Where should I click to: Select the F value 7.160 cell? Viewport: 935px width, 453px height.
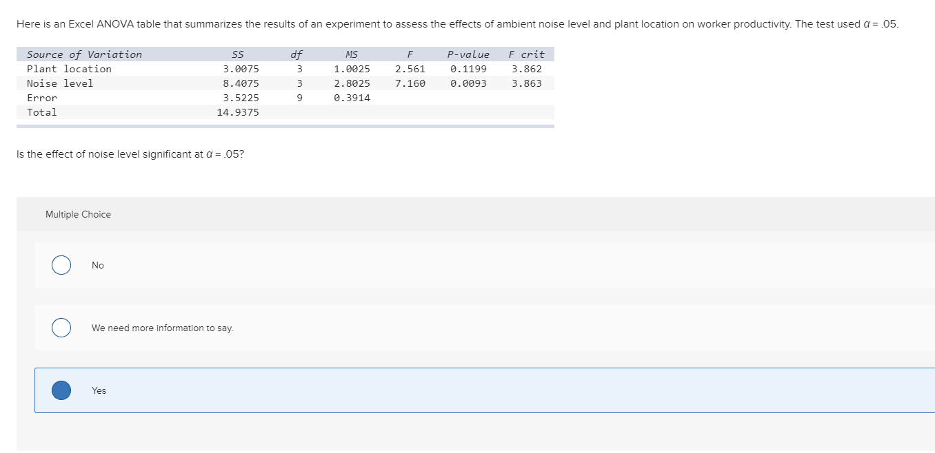pyautogui.click(x=410, y=83)
